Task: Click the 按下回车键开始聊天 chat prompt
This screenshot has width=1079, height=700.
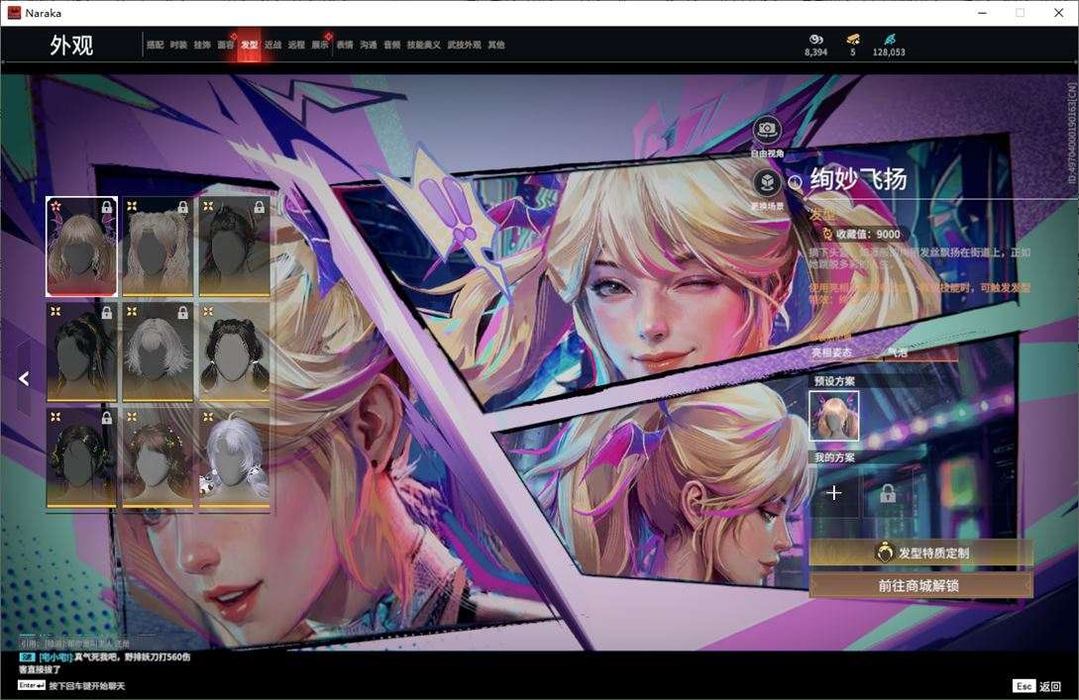Action: tap(87, 685)
